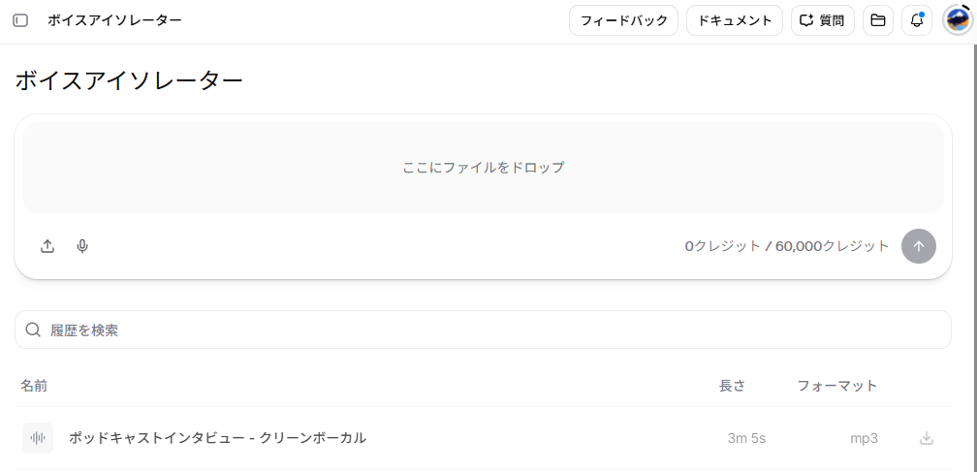Click the ボイスアイソレーター breadcrumb title in header
The image size is (977, 472).
(114, 20)
